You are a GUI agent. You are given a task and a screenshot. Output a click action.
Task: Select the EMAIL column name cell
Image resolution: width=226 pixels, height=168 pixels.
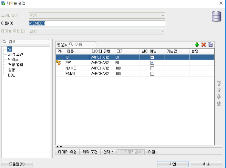click(x=77, y=74)
